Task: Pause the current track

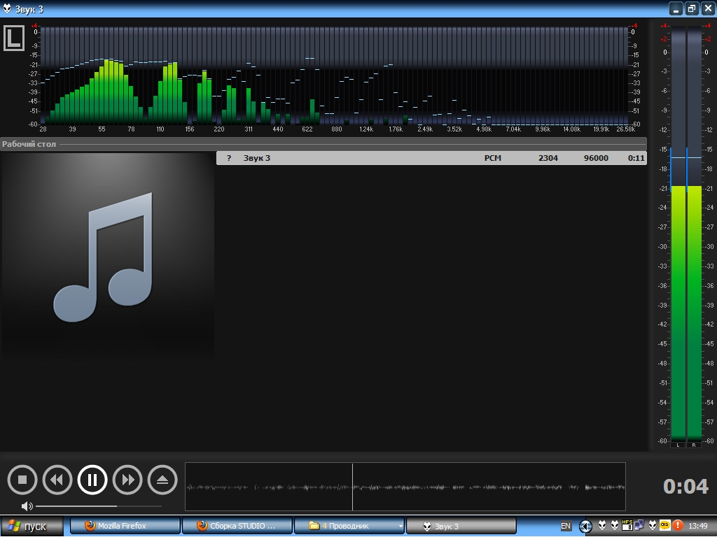Action: coord(92,480)
